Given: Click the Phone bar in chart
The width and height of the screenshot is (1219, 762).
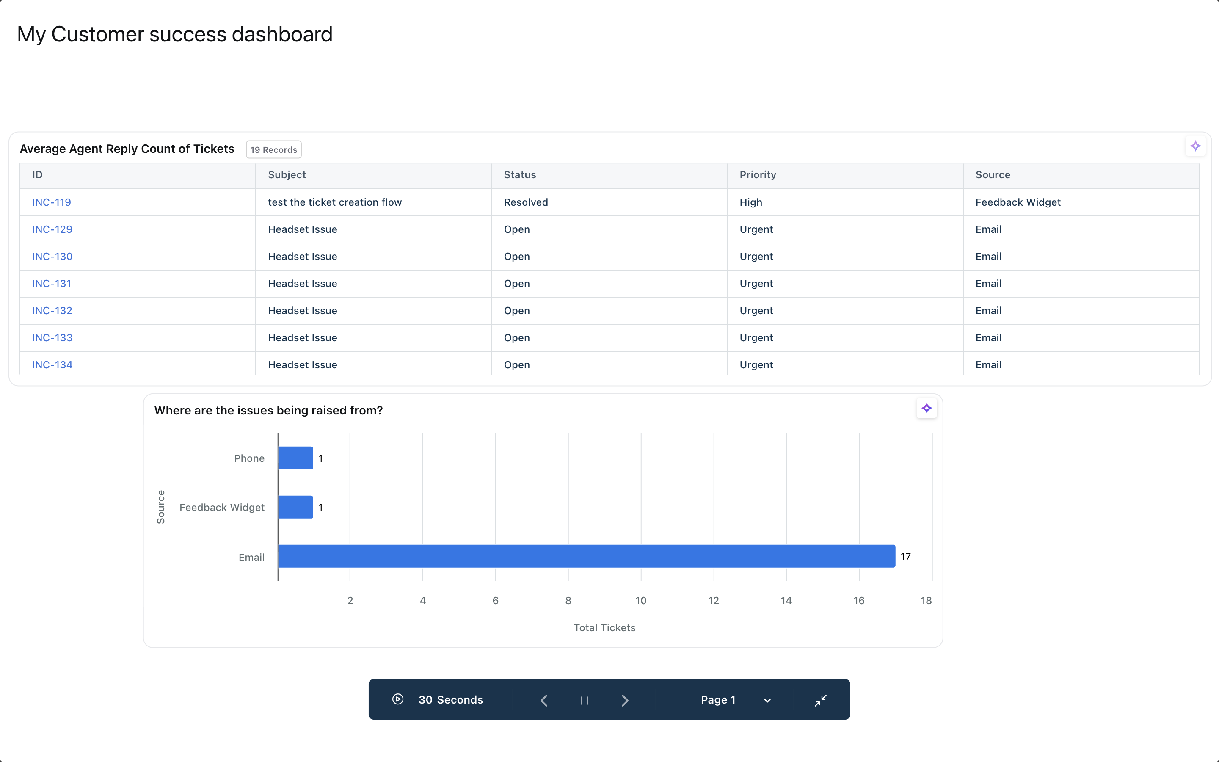Looking at the screenshot, I should pos(295,458).
